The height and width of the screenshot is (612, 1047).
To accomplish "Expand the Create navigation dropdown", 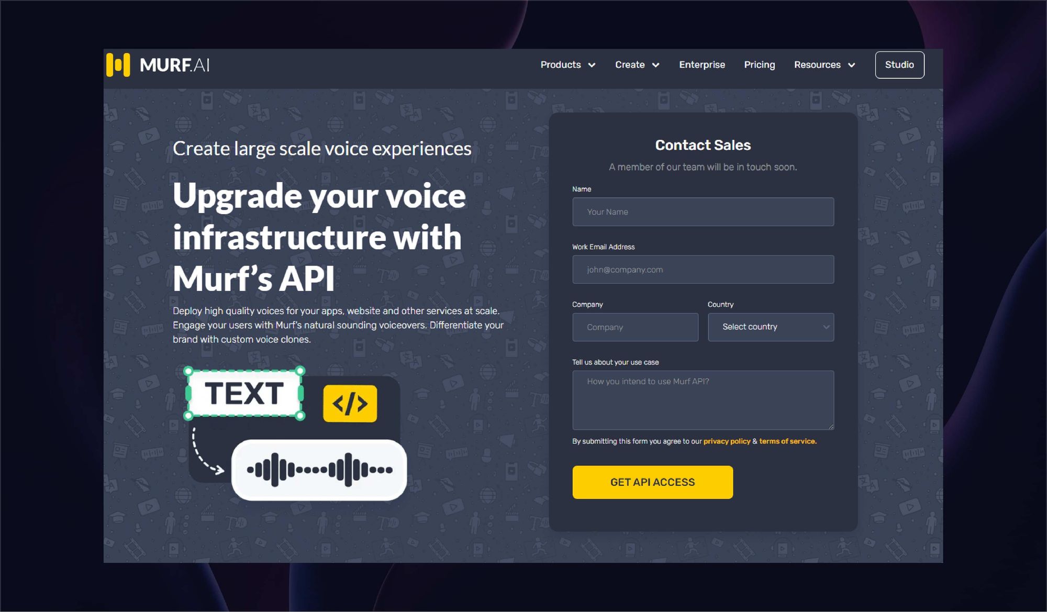I will [636, 65].
